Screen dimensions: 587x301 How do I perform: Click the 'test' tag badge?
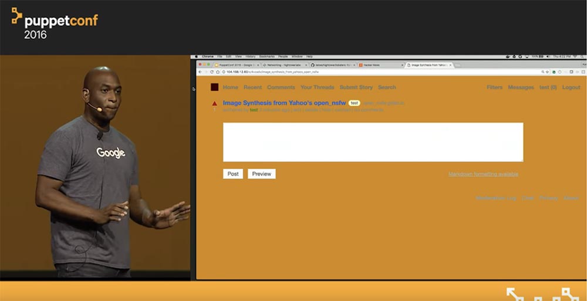tap(355, 103)
